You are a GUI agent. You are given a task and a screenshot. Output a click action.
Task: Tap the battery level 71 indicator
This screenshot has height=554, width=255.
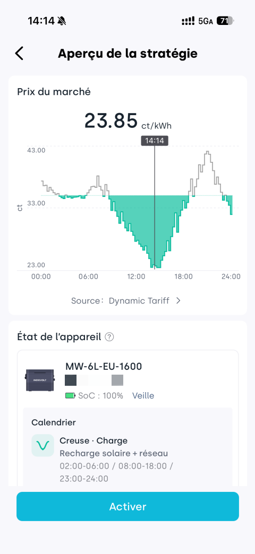point(225,21)
